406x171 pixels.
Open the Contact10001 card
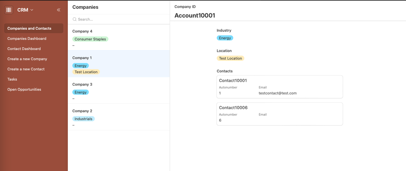coord(280,87)
